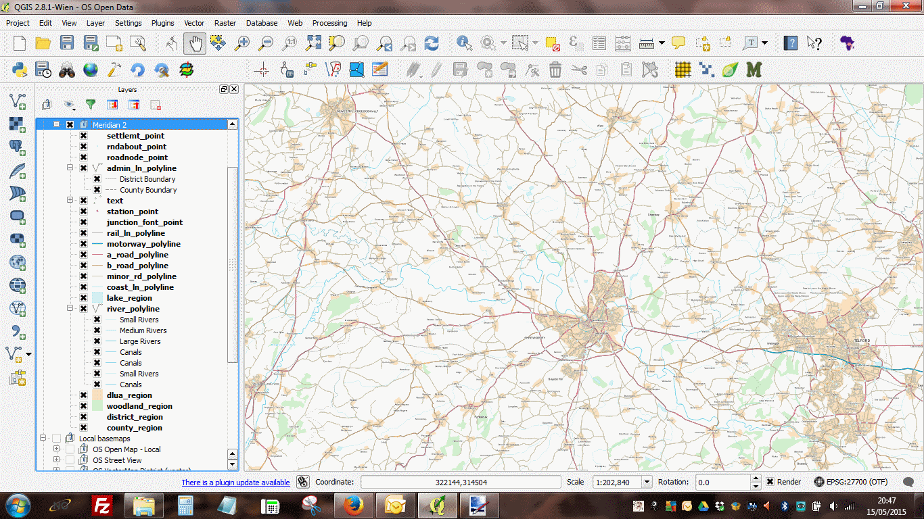Select the Identify Features tool
This screenshot has height=519, width=924.
(x=465, y=43)
